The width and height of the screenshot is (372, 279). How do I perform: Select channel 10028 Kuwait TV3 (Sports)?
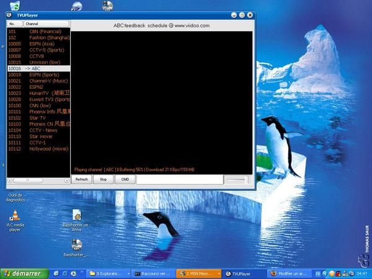[x=38, y=99]
